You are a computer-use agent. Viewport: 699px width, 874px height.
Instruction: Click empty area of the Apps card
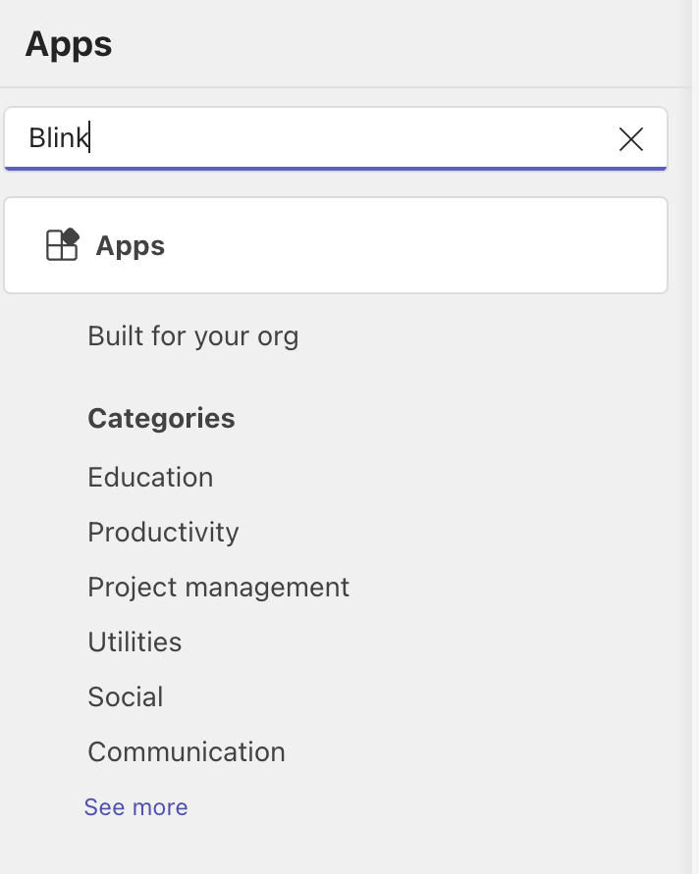tap(412, 245)
